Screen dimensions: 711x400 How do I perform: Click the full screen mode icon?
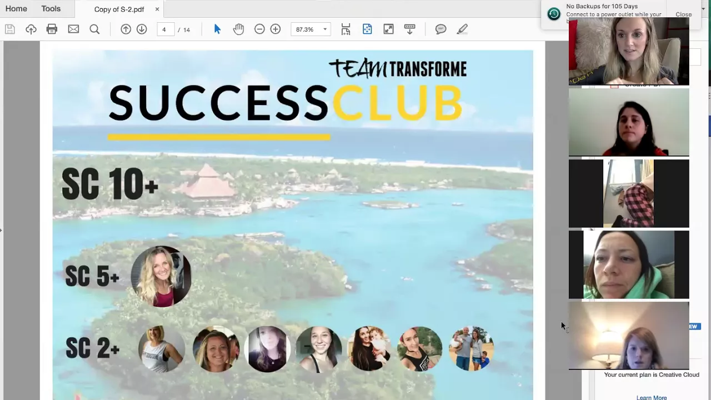(388, 29)
